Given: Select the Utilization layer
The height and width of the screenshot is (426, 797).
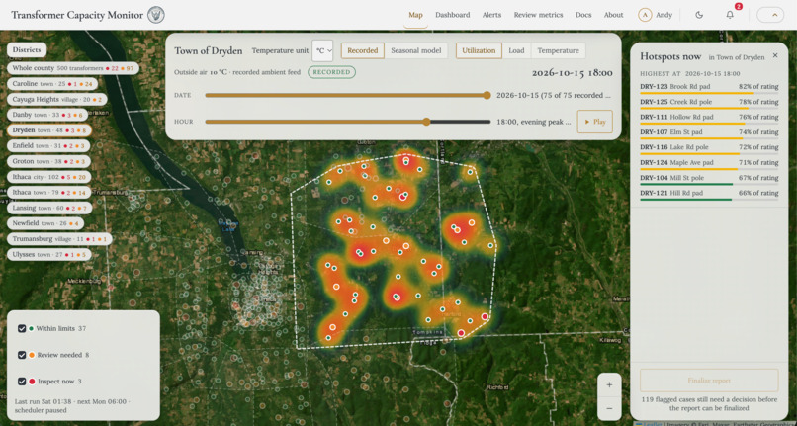Looking at the screenshot, I should (x=479, y=50).
